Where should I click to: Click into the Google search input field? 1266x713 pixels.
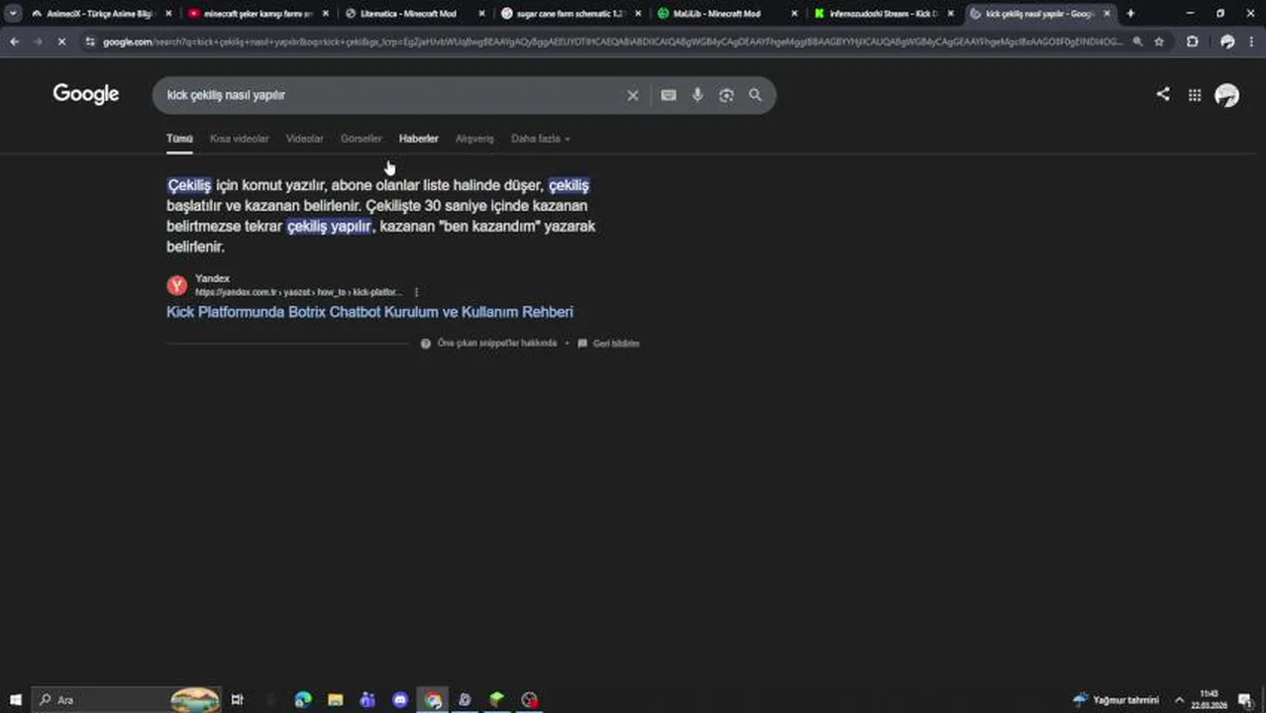click(391, 95)
